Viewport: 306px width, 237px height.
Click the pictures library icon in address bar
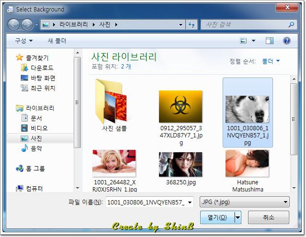(x=45, y=25)
